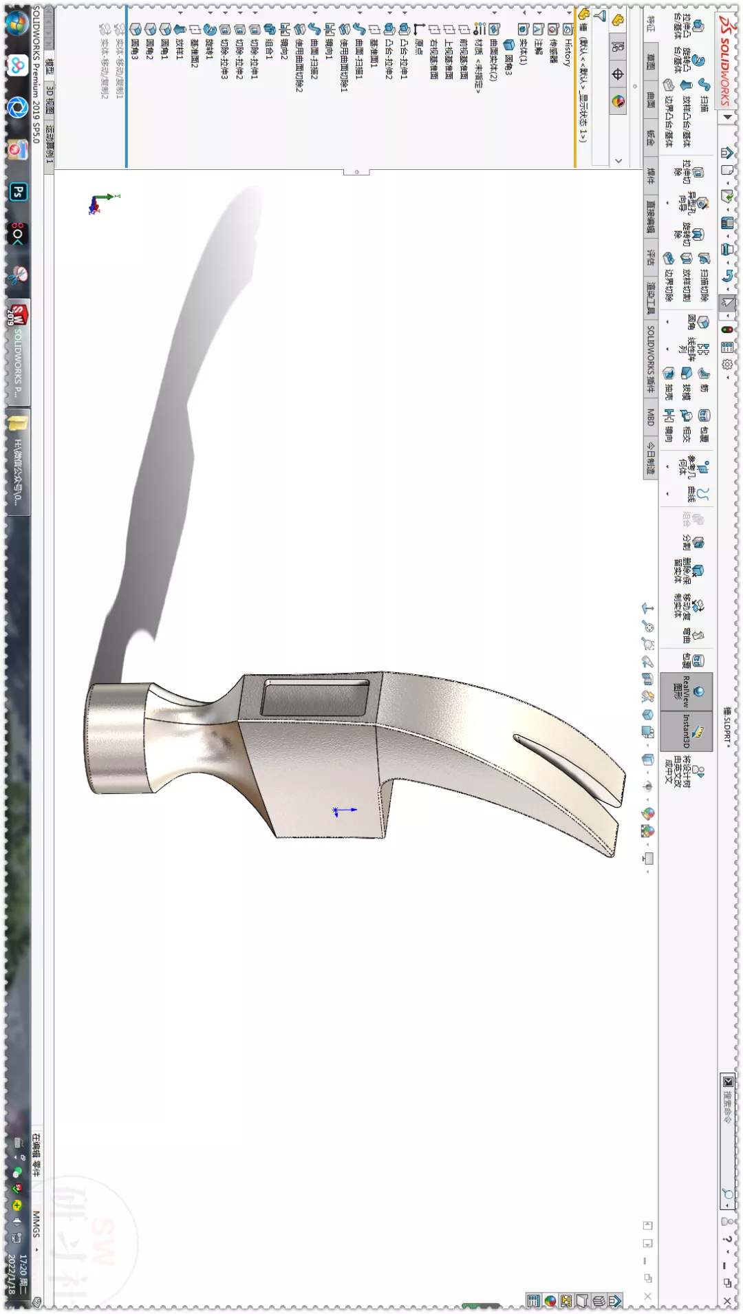Pick the 弯曲 flex tool
The width and height of the screenshot is (743, 1314).
[x=692, y=634]
